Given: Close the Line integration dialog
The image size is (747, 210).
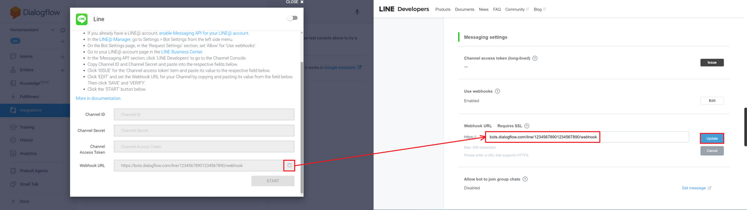Looking at the screenshot, I should click(295, 2).
